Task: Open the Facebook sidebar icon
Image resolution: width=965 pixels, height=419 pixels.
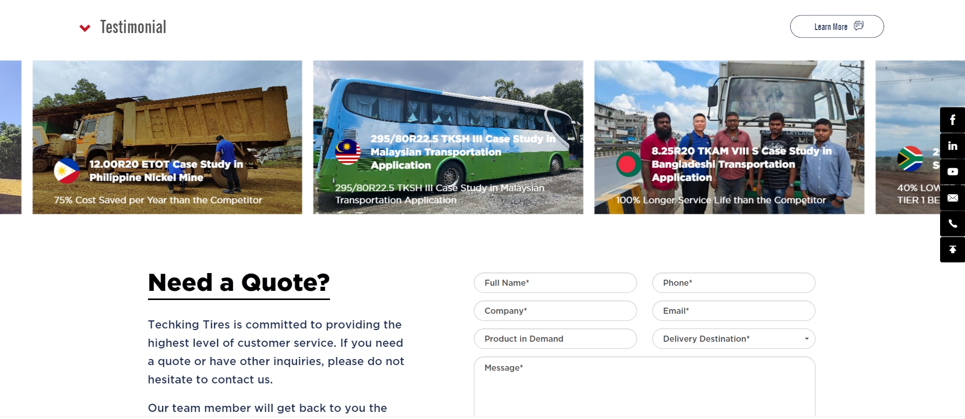Action: click(952, 120)
